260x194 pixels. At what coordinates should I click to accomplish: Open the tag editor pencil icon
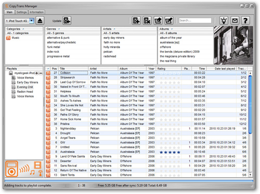point(169,21)
